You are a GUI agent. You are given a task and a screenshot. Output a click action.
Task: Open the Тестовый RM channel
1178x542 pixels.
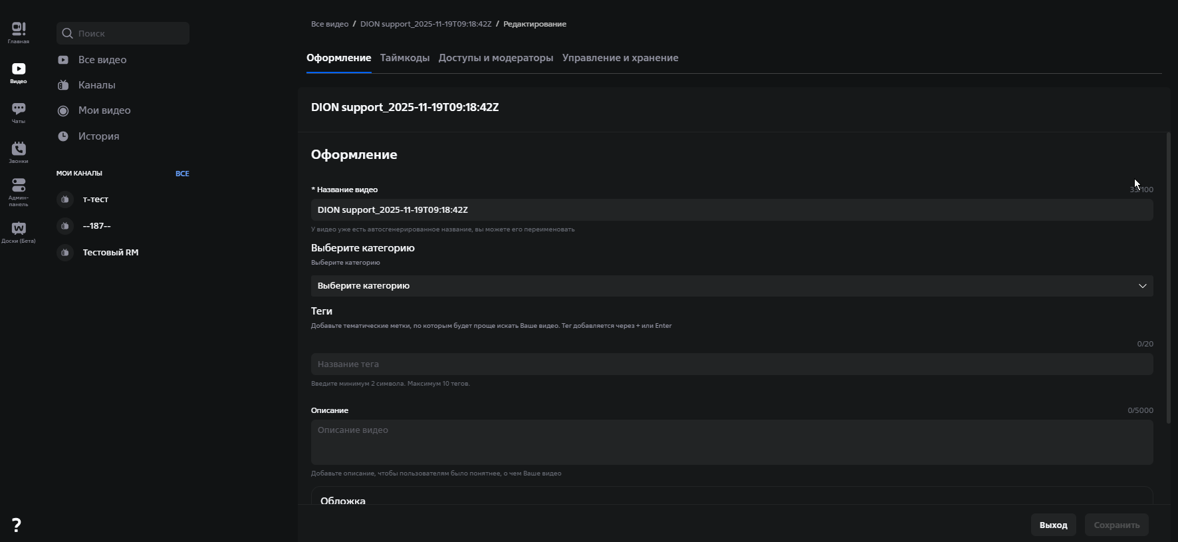[x=110, y=253]
